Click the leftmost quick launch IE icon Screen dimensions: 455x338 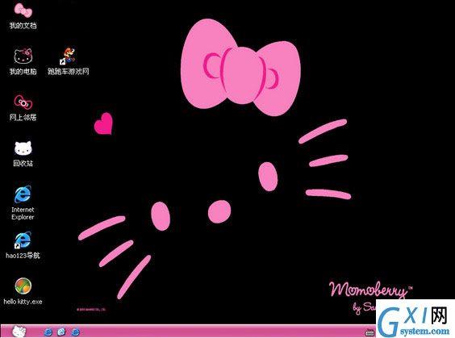[x=48, y=332]
